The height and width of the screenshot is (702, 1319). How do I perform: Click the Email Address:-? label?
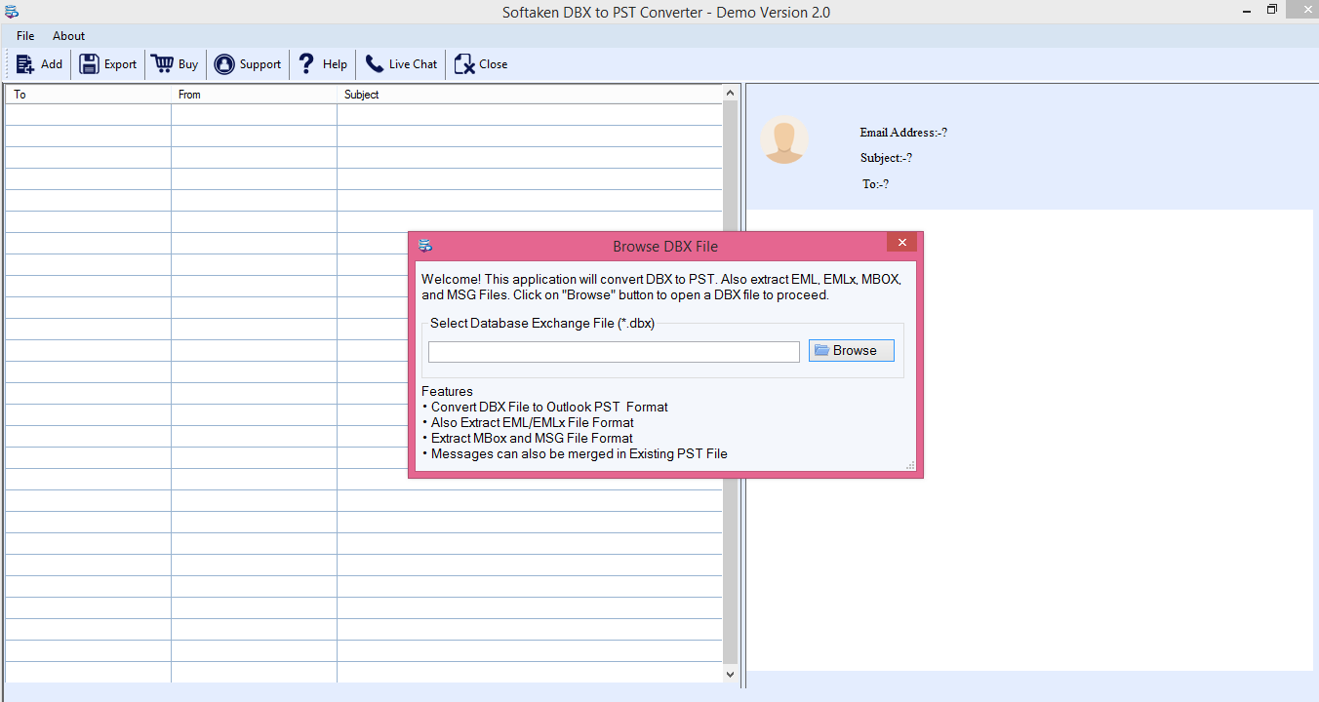(903, 133)
